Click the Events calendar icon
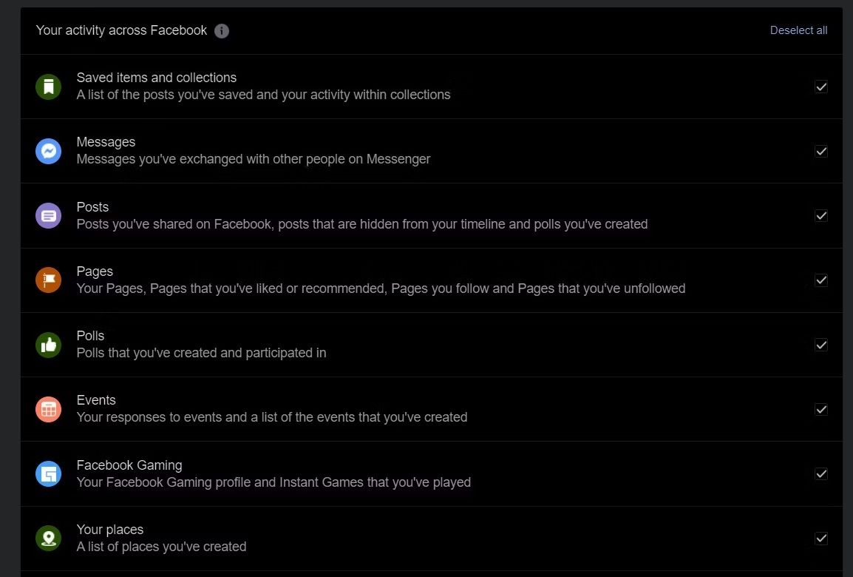853x577 pixels. [48, 408]
